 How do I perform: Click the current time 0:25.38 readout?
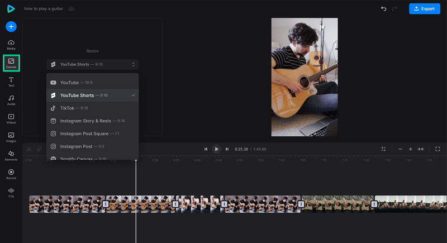[x=241, y=149]
